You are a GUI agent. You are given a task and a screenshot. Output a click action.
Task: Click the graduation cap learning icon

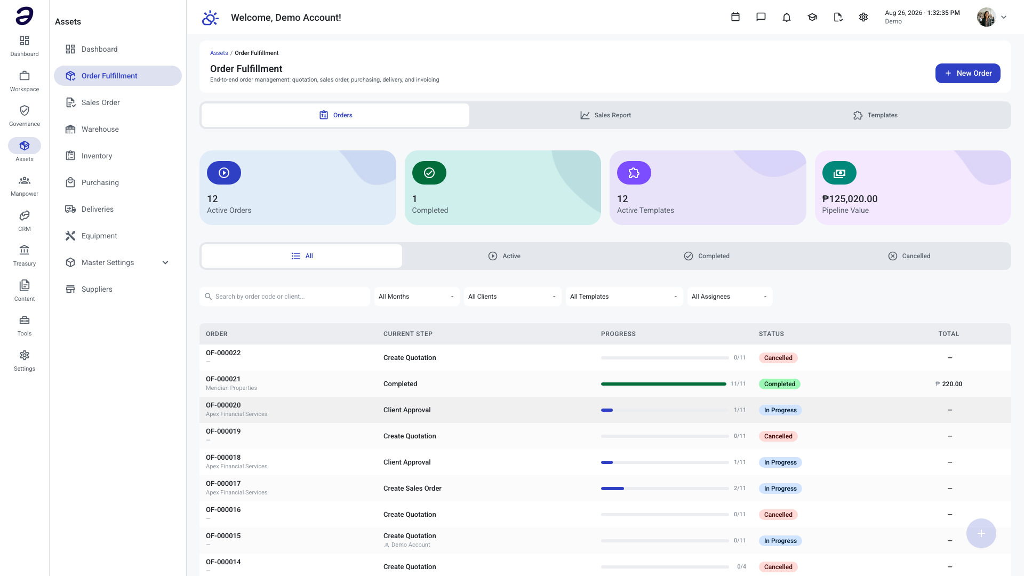[812, 17]
